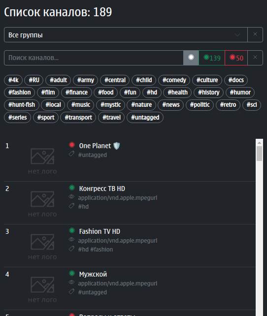Image resolution: width=267 pixels, height=316 pixels.
Task: Expand the groups list via chevron arrow
Action: pyautogui.click(x=237, y=34)
